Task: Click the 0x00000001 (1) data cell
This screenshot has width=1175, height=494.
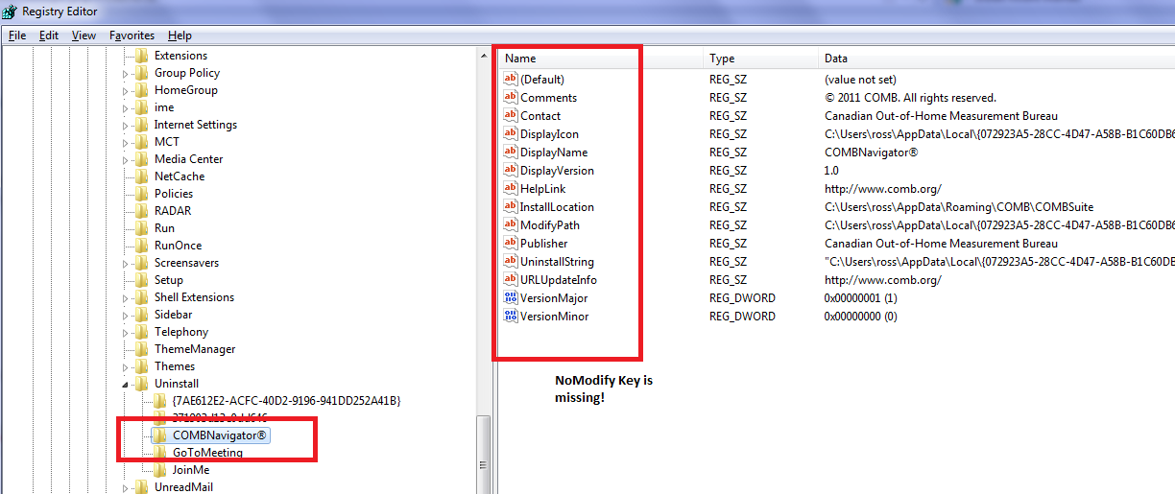Action: click(x=861, y=297)
